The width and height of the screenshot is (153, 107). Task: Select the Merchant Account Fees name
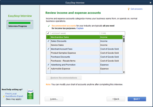(x=62, y=49)
